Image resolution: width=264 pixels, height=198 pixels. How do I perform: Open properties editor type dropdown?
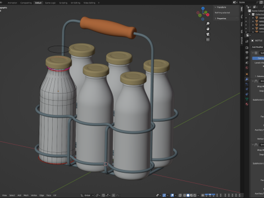tap(248, 35)
